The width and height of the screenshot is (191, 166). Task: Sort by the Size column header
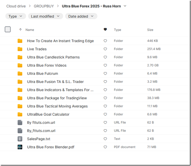click(150, 30)
